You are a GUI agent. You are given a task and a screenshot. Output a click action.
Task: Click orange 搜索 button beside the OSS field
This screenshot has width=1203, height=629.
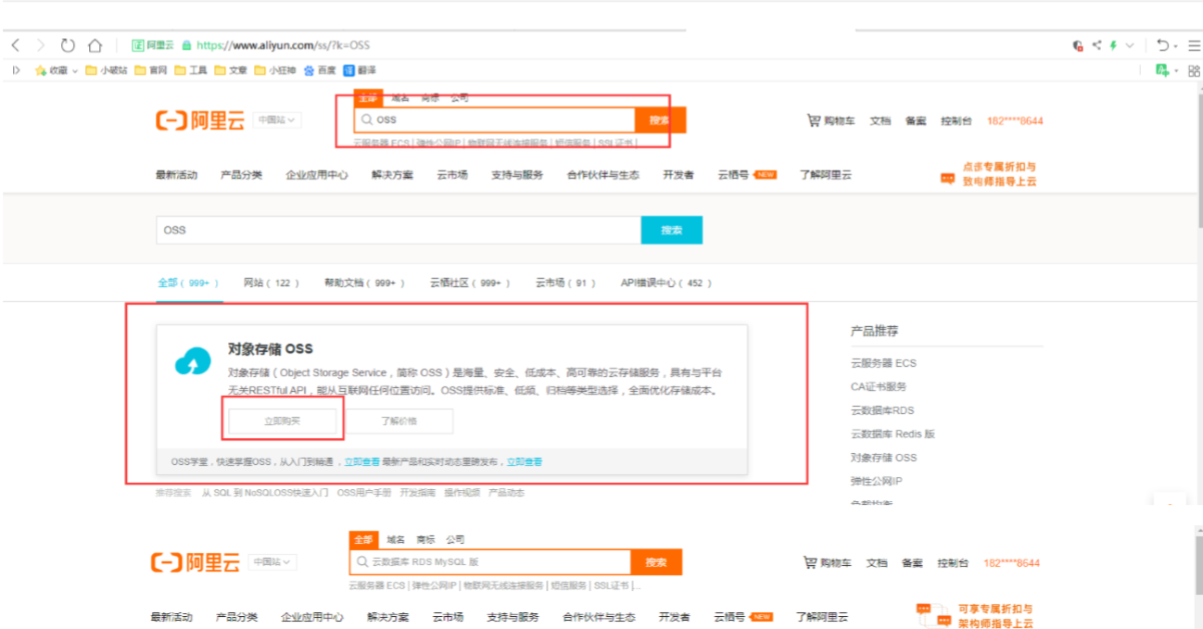(660, 120)
